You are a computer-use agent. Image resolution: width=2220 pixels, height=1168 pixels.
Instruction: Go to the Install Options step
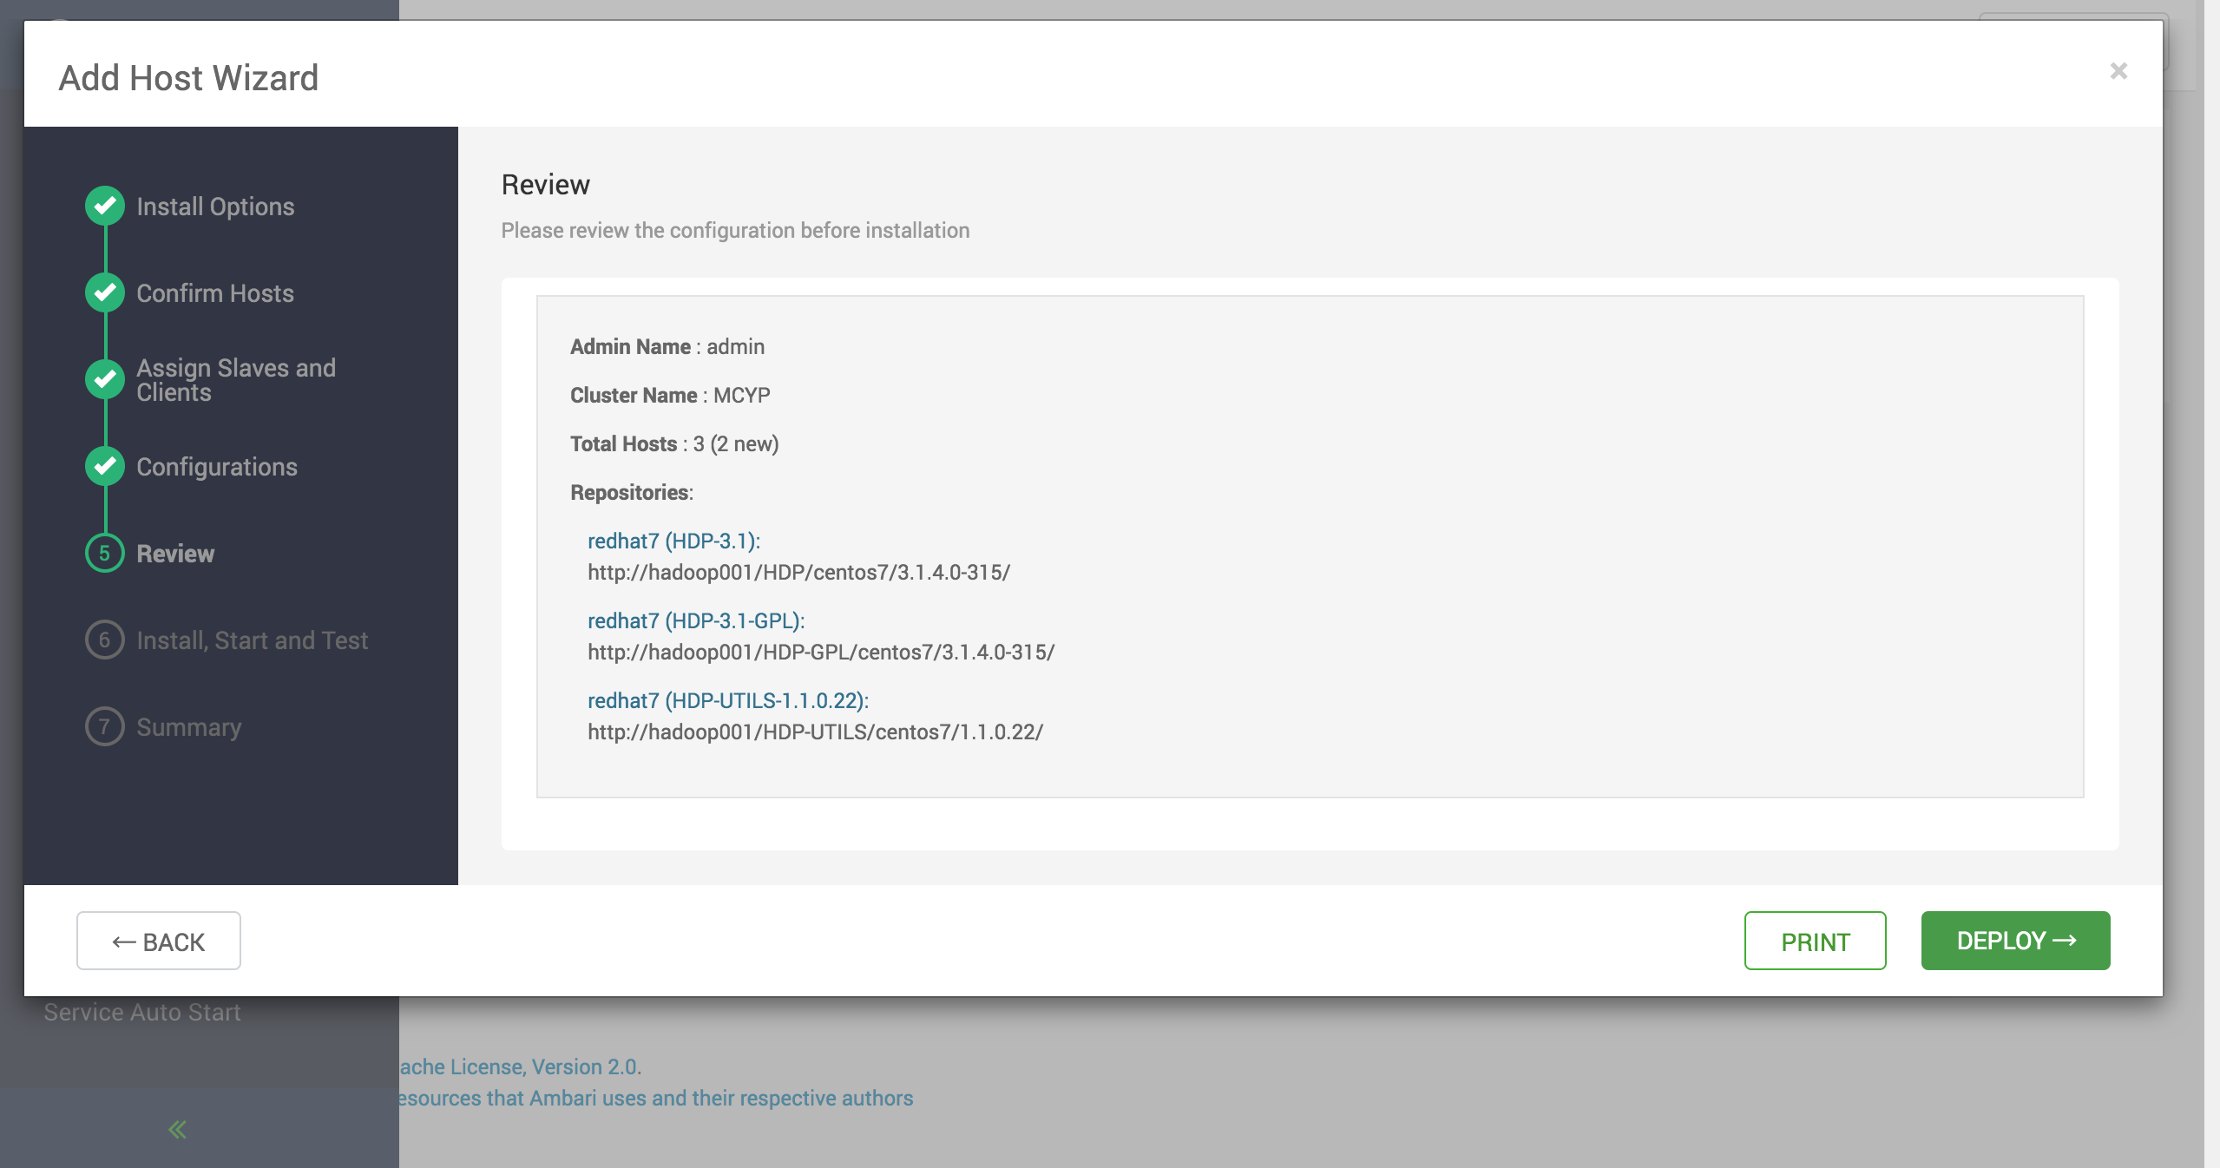click(x=215, y=207)
